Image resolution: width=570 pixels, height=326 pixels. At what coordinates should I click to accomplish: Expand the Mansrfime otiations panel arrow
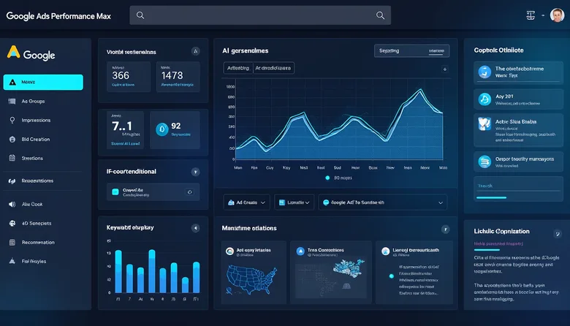click(x=445, y=230)
